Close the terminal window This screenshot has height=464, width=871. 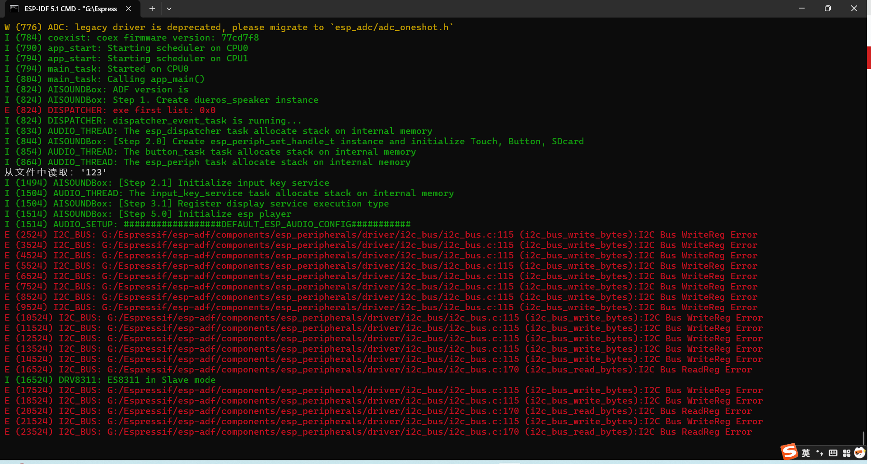click(854, 9)
